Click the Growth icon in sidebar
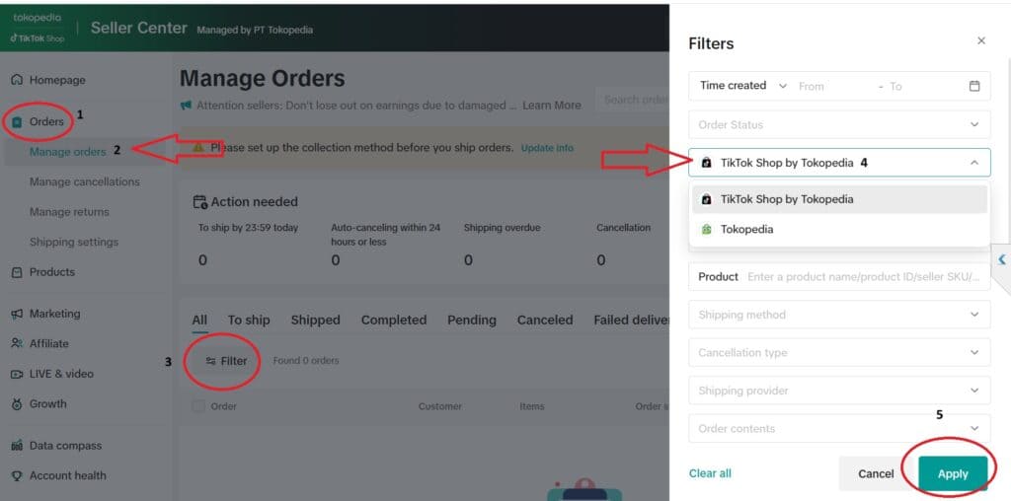The image size is (1011, 501). coord(17,404)
